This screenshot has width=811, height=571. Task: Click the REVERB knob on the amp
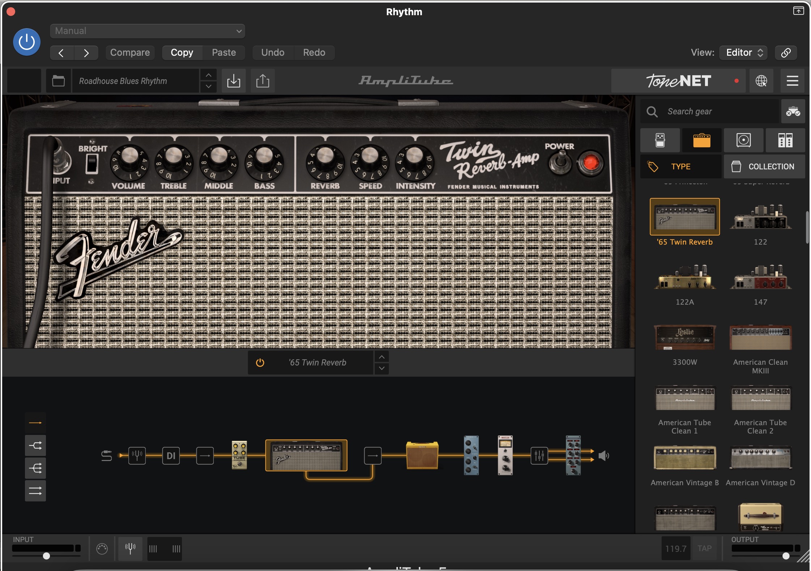tap(325, 163)
